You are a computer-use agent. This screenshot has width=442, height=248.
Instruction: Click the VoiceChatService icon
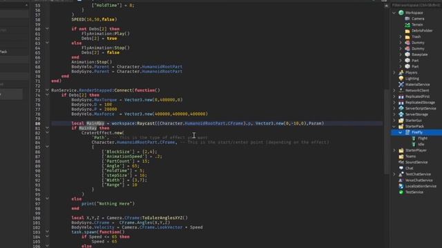coord(401,180)
